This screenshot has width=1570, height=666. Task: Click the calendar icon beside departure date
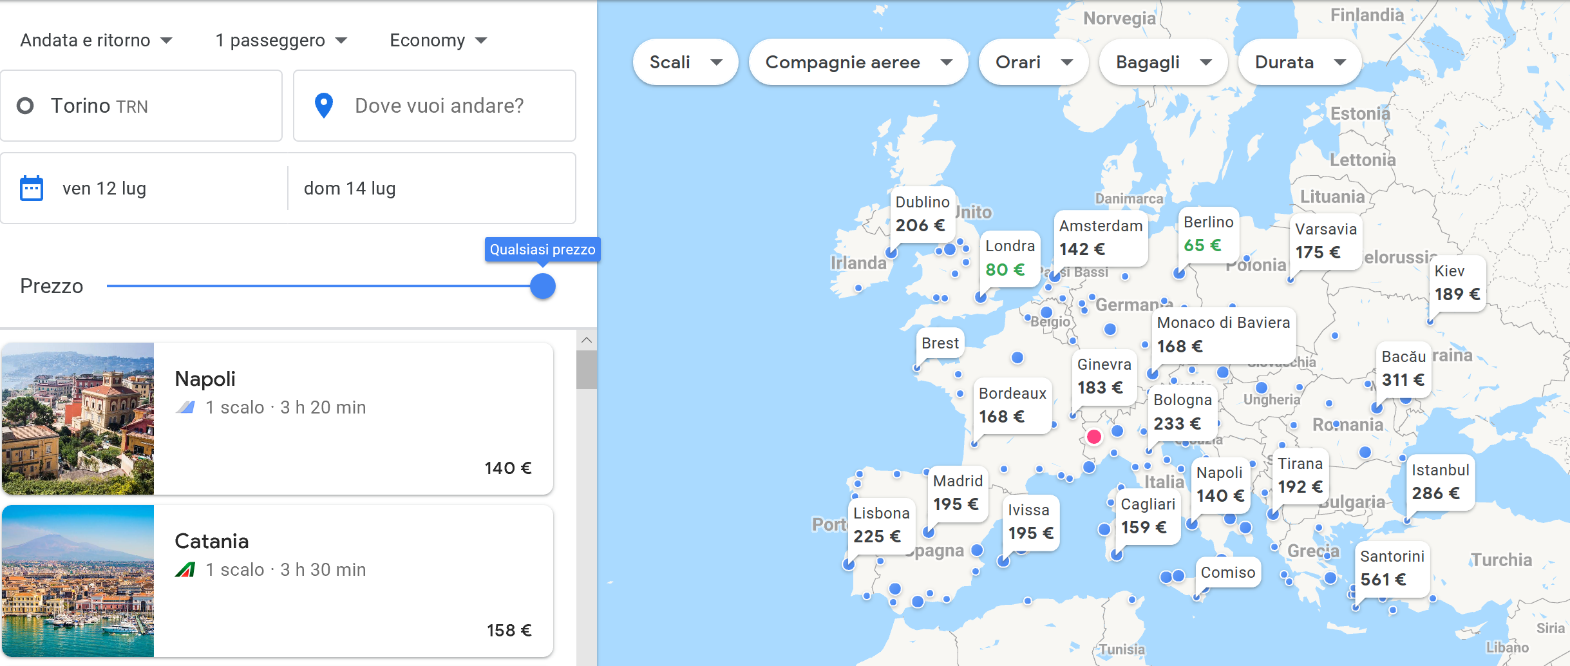point(32,189)
